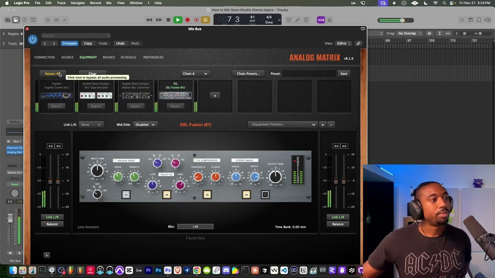Open the Manual preset dropdown
The width and height of the screenshot is (495, 278).
click(x=76, y=36)
